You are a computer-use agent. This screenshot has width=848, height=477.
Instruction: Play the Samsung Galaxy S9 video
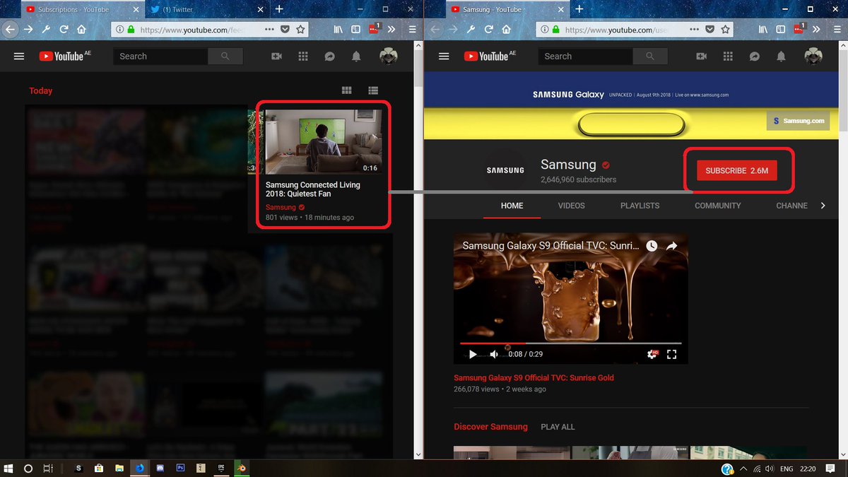point(473,354)
